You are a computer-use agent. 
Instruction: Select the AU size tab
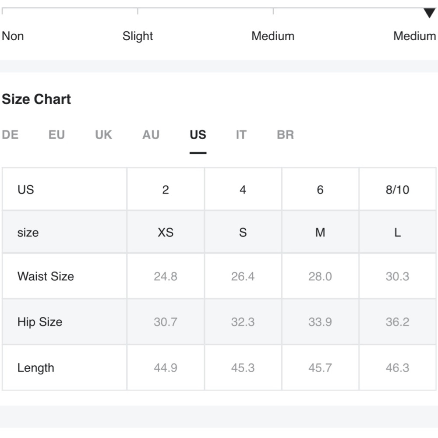(x=151, y=135)
